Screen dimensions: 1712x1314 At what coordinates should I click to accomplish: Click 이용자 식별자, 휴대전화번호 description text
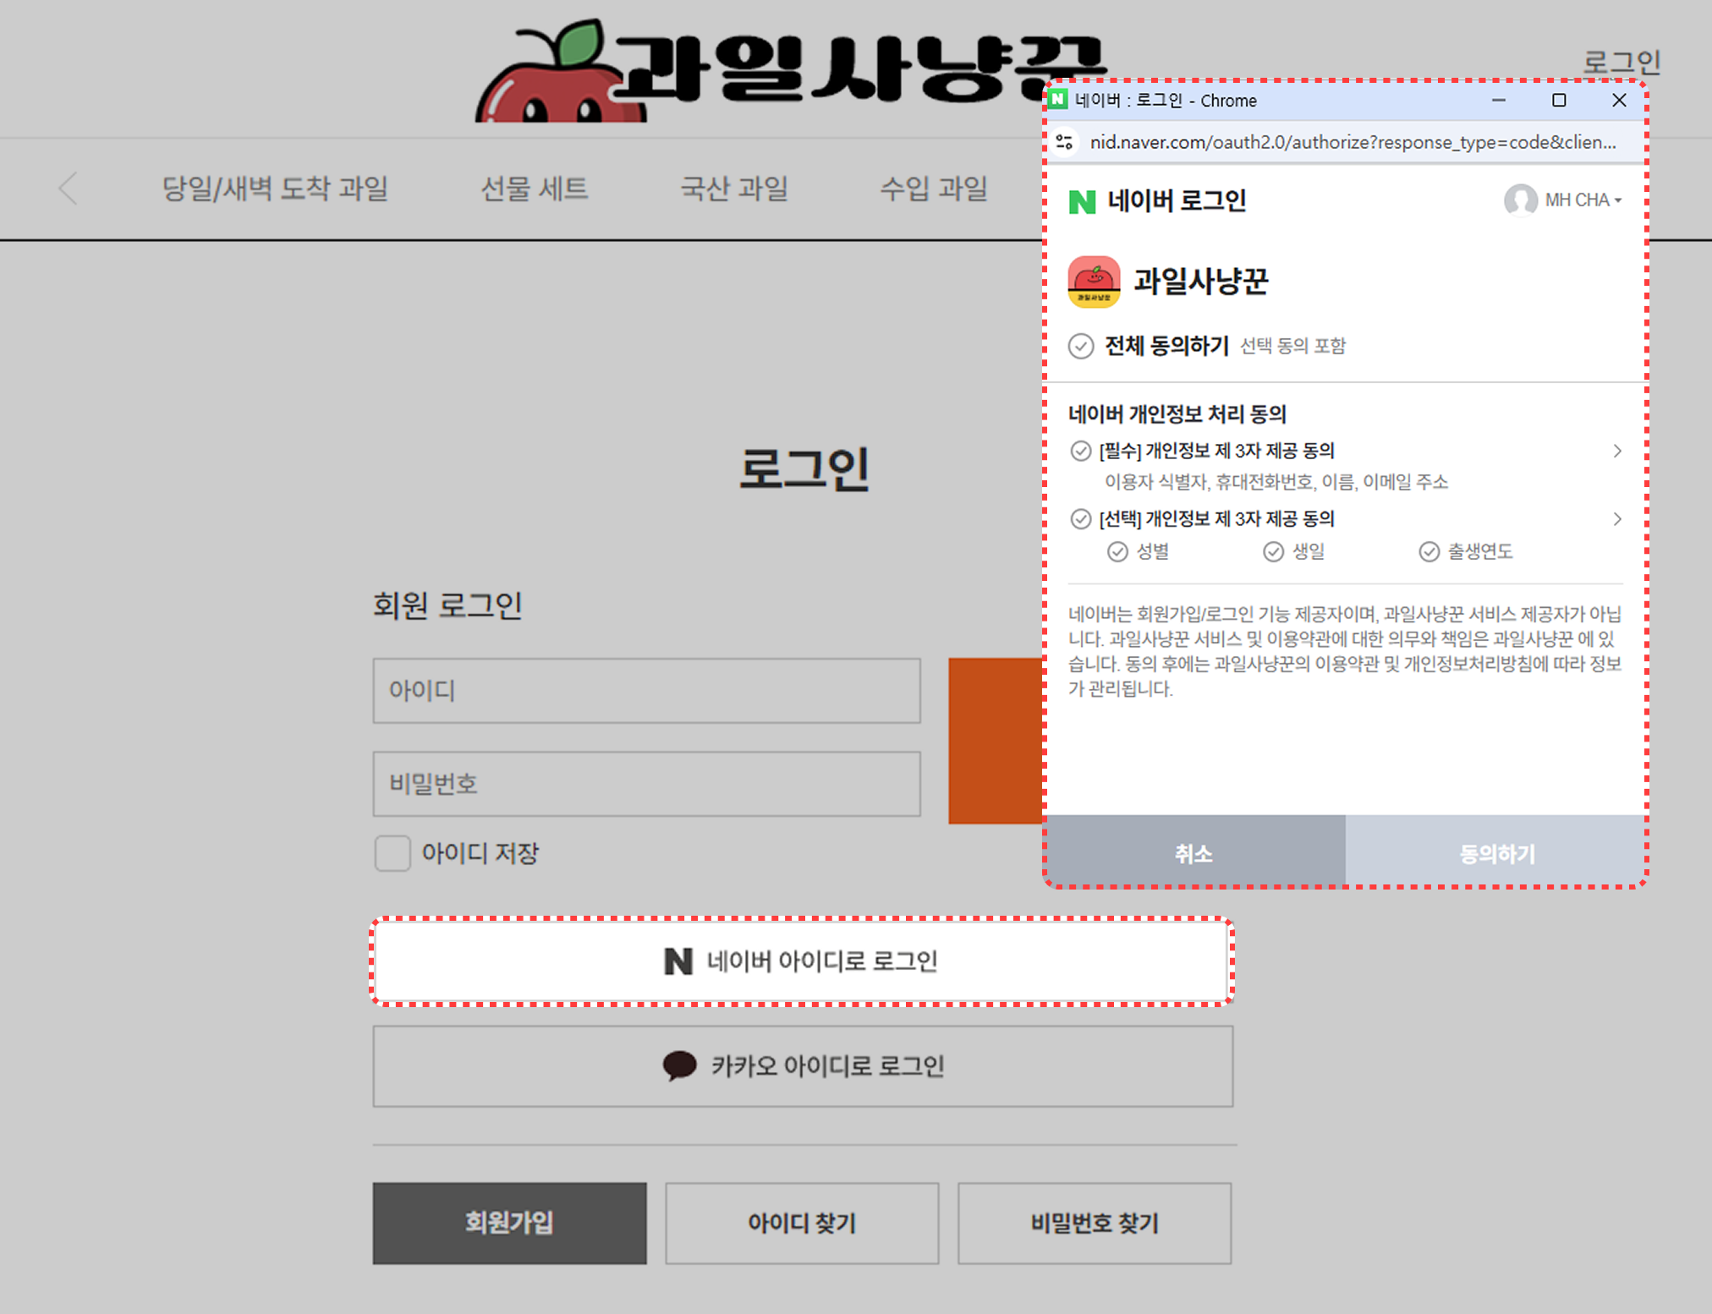pyautogui.click(x=1276, y=482)
